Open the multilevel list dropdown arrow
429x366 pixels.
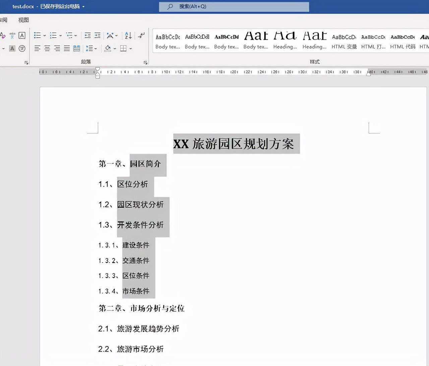(76, 35)
